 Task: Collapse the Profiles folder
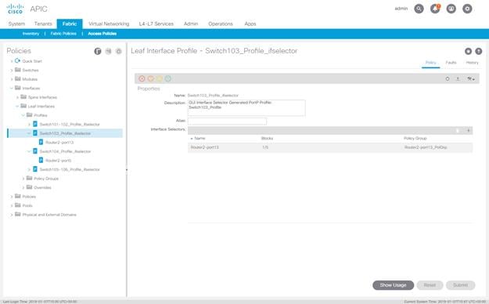[x=23, y=115]
